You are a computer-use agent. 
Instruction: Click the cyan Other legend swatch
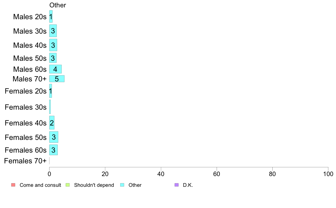point(122,185)
